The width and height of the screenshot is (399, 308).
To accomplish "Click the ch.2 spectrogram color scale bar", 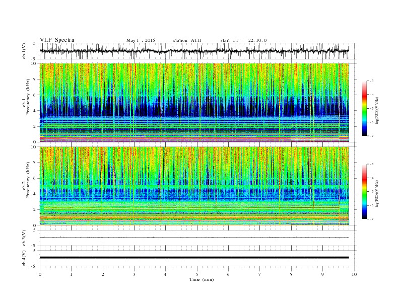I will 364,191.
